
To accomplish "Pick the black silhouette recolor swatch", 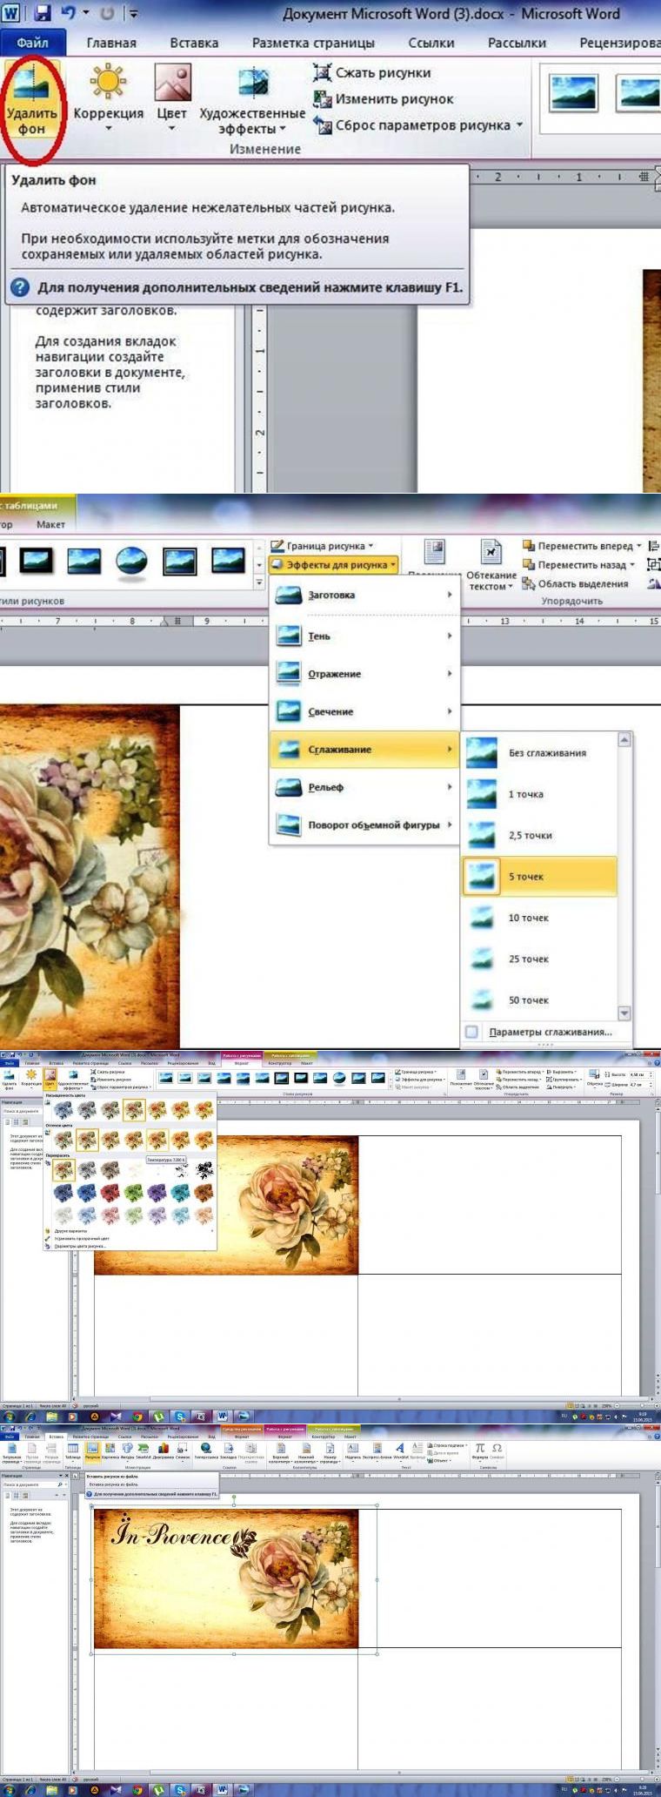I will 204,1170.
